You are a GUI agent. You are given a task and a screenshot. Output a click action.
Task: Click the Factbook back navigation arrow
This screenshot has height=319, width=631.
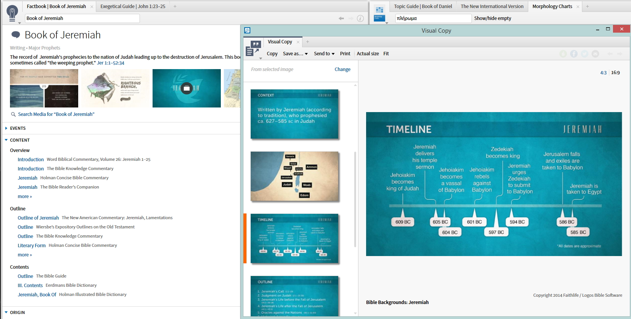[x=341, y=18]
